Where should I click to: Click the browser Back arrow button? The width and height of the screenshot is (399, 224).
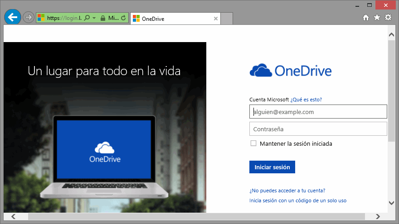tap(13, 18)
